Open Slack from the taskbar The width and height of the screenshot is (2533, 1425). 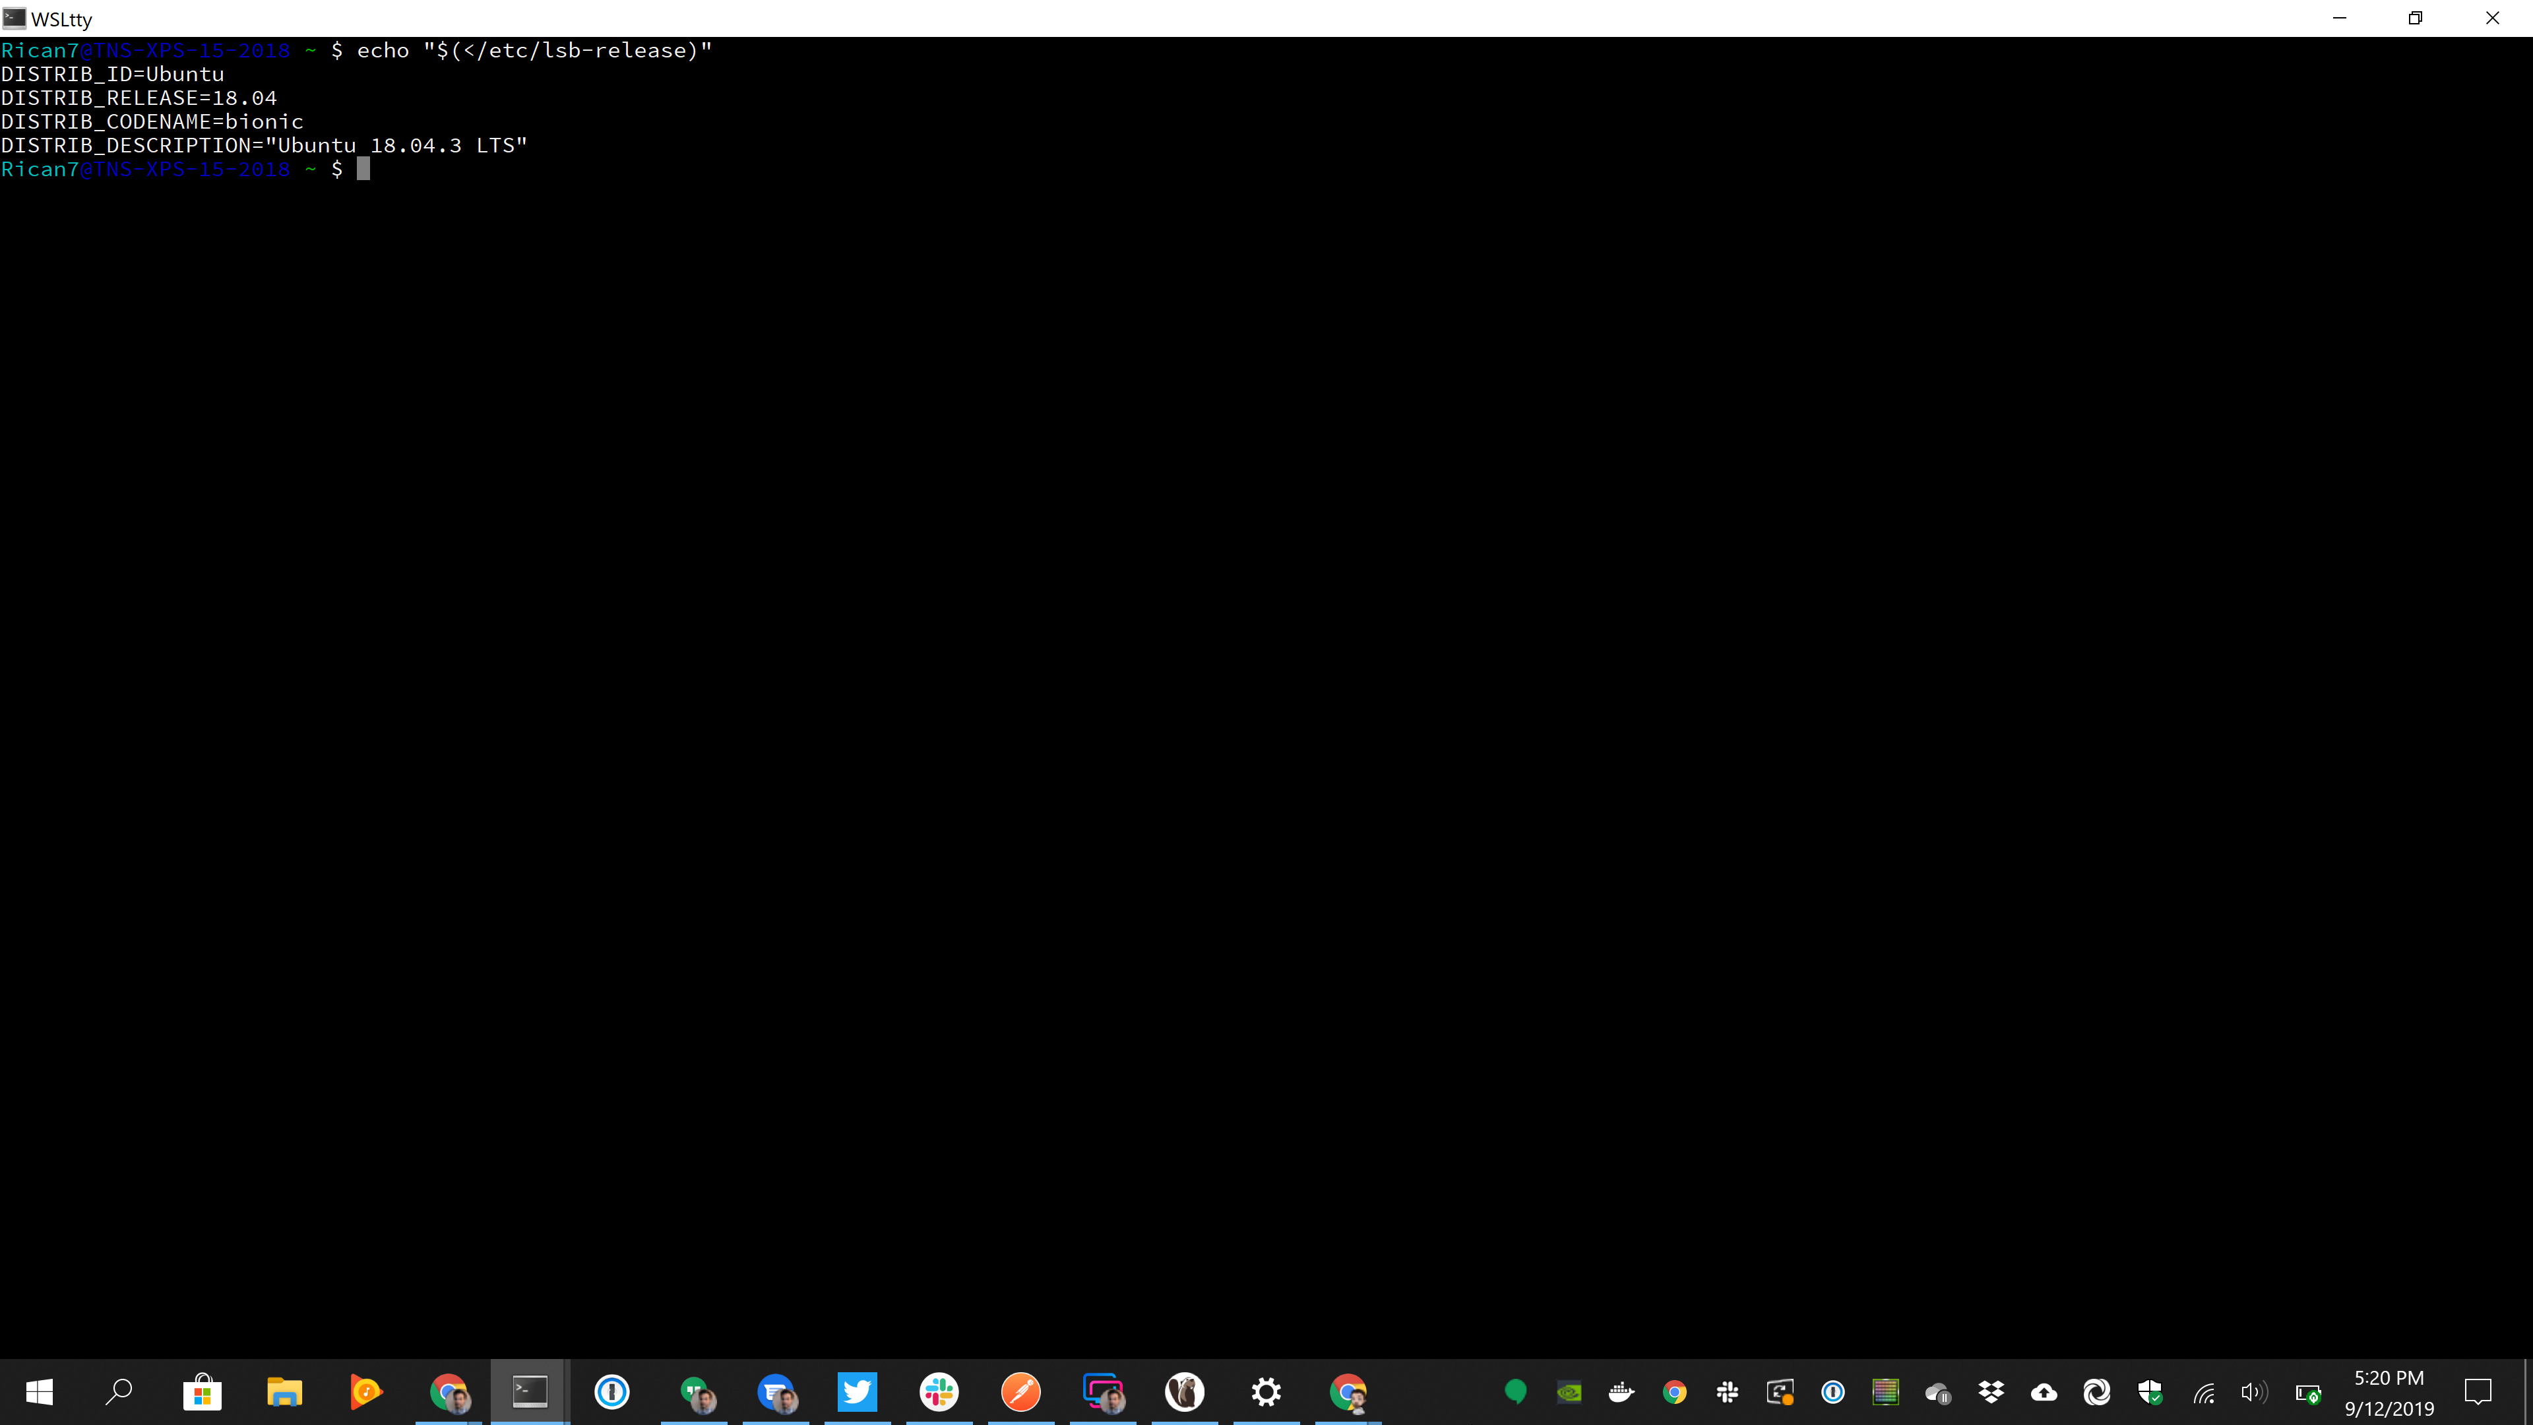point(938,1391)
